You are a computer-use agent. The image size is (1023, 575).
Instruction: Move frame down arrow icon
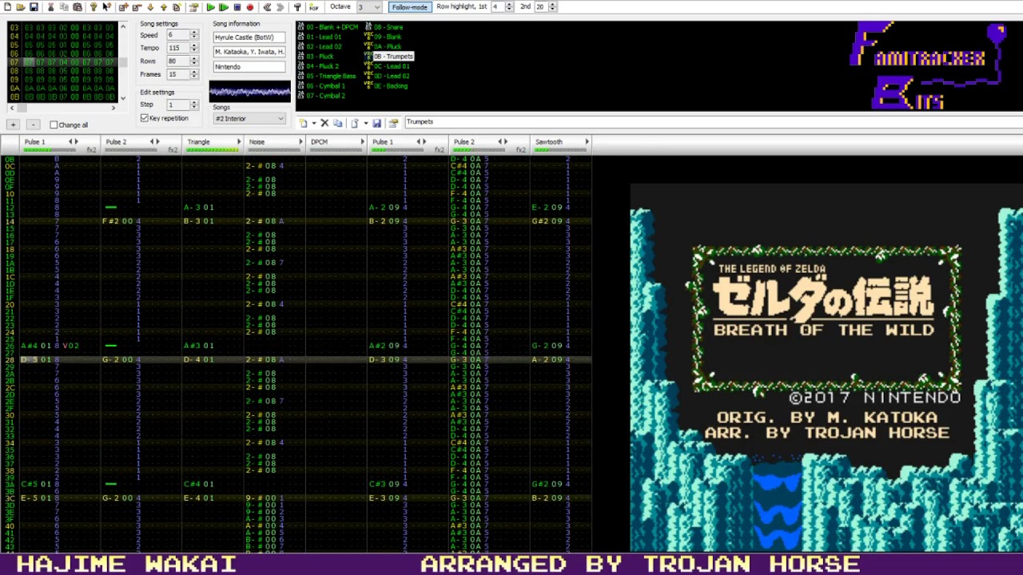[150, 7]
